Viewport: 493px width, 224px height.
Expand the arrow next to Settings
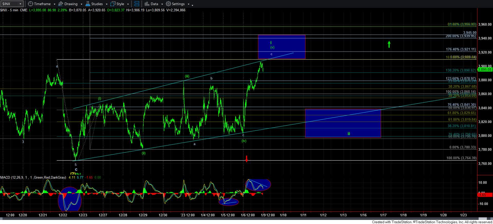click(188, 4)
